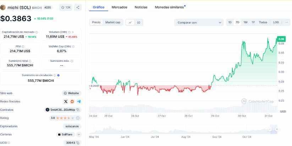This screenshot has width=292, height=146.
Task: Click the rating info icon
Action: click(78, 118)
